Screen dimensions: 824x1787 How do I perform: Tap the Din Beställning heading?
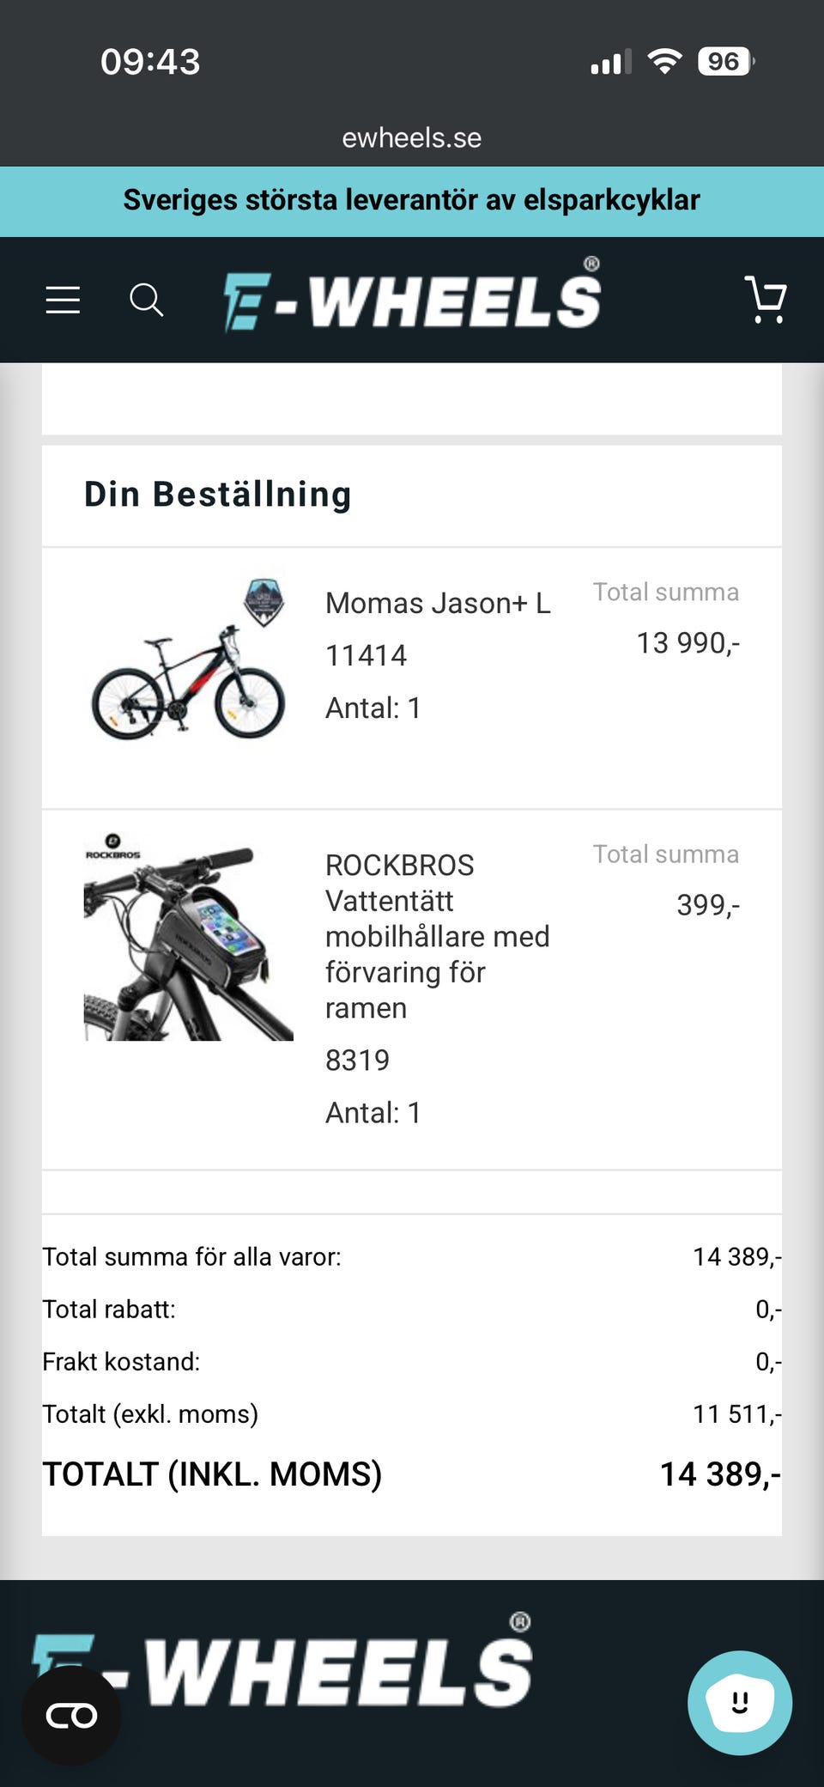point(218,495)
